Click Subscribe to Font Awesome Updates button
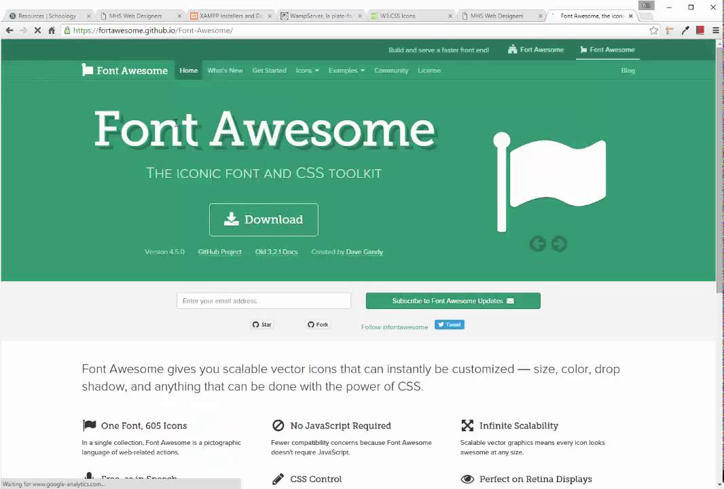 pos(453,301)
